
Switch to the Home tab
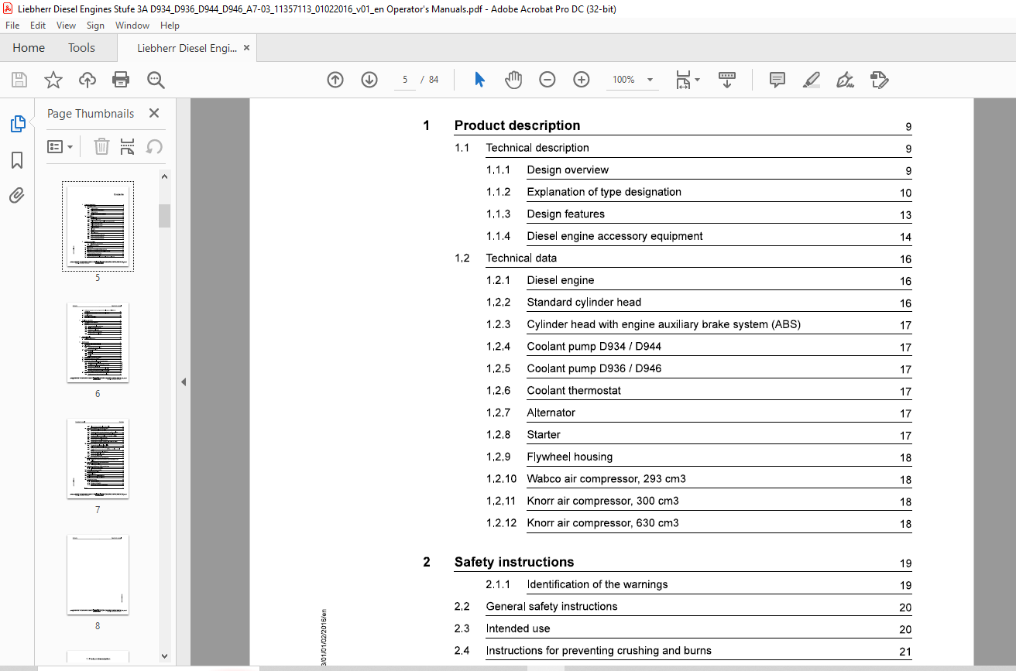coord(29,48)
